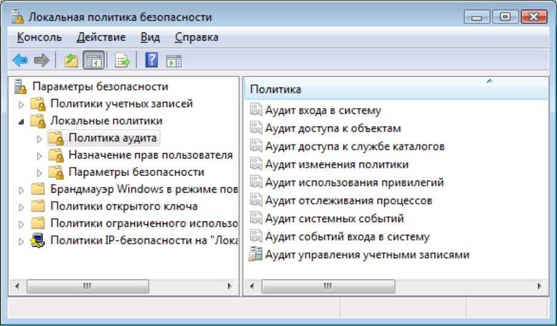Image resolution: width=557 pixels, height=326 pixels.
Task: Click the Export List toolbar icon
Action: click(122, 61)
